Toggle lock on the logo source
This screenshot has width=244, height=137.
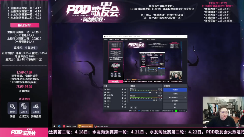tap(125, 104)
